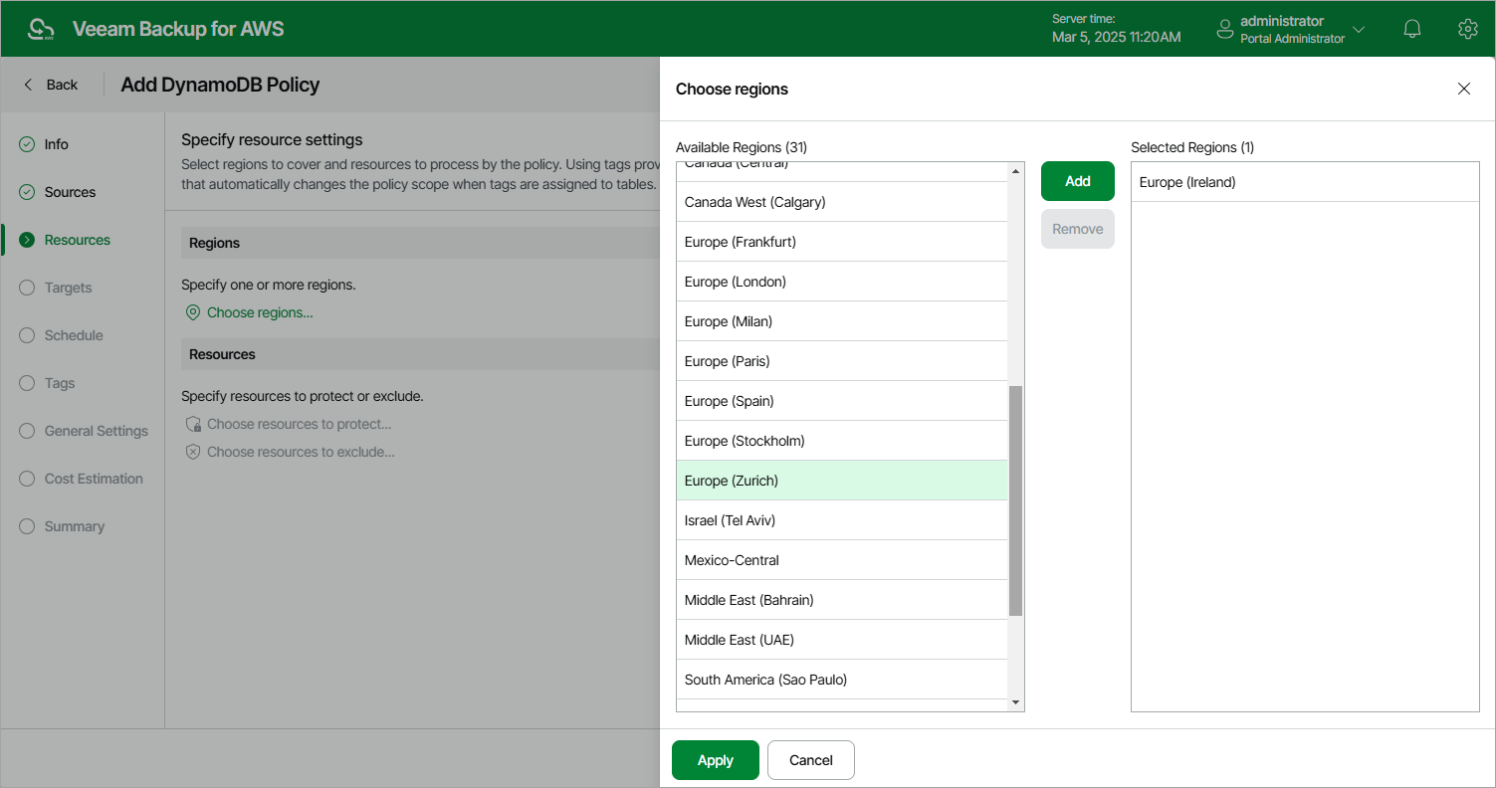Go to the Resources wizard step
Image resolution: width=1496 pixels, height=788 pixels.
click(77, 240)
